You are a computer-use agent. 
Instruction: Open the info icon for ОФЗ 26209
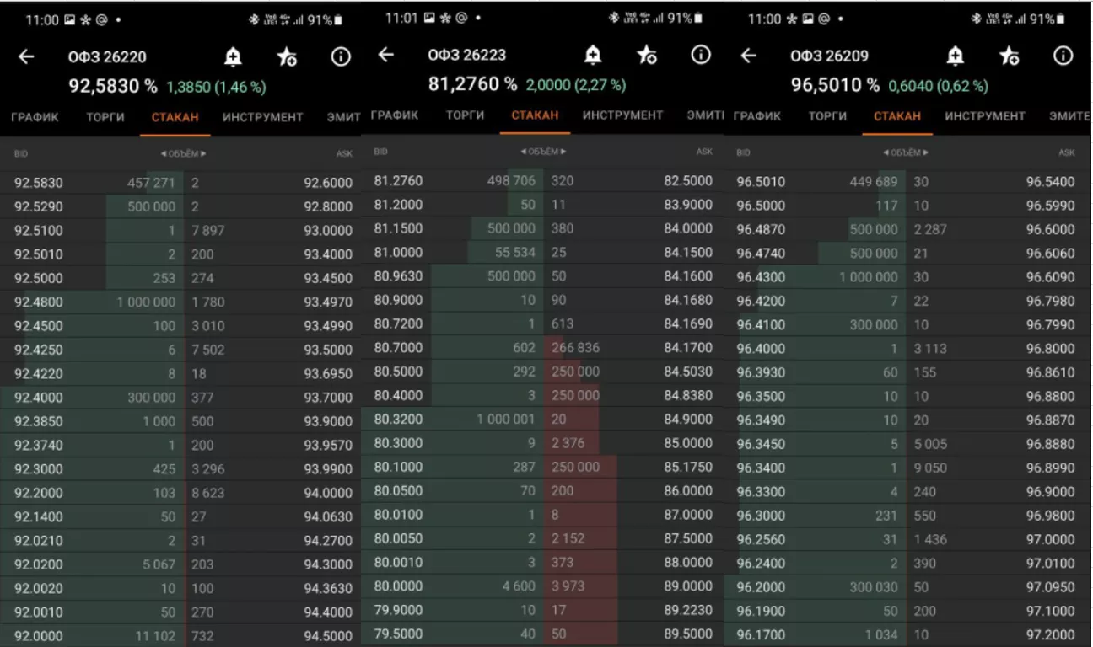tap(1063, 56)
